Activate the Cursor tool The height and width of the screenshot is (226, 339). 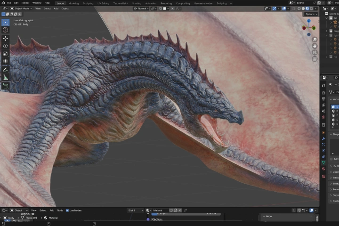point(5,30)
